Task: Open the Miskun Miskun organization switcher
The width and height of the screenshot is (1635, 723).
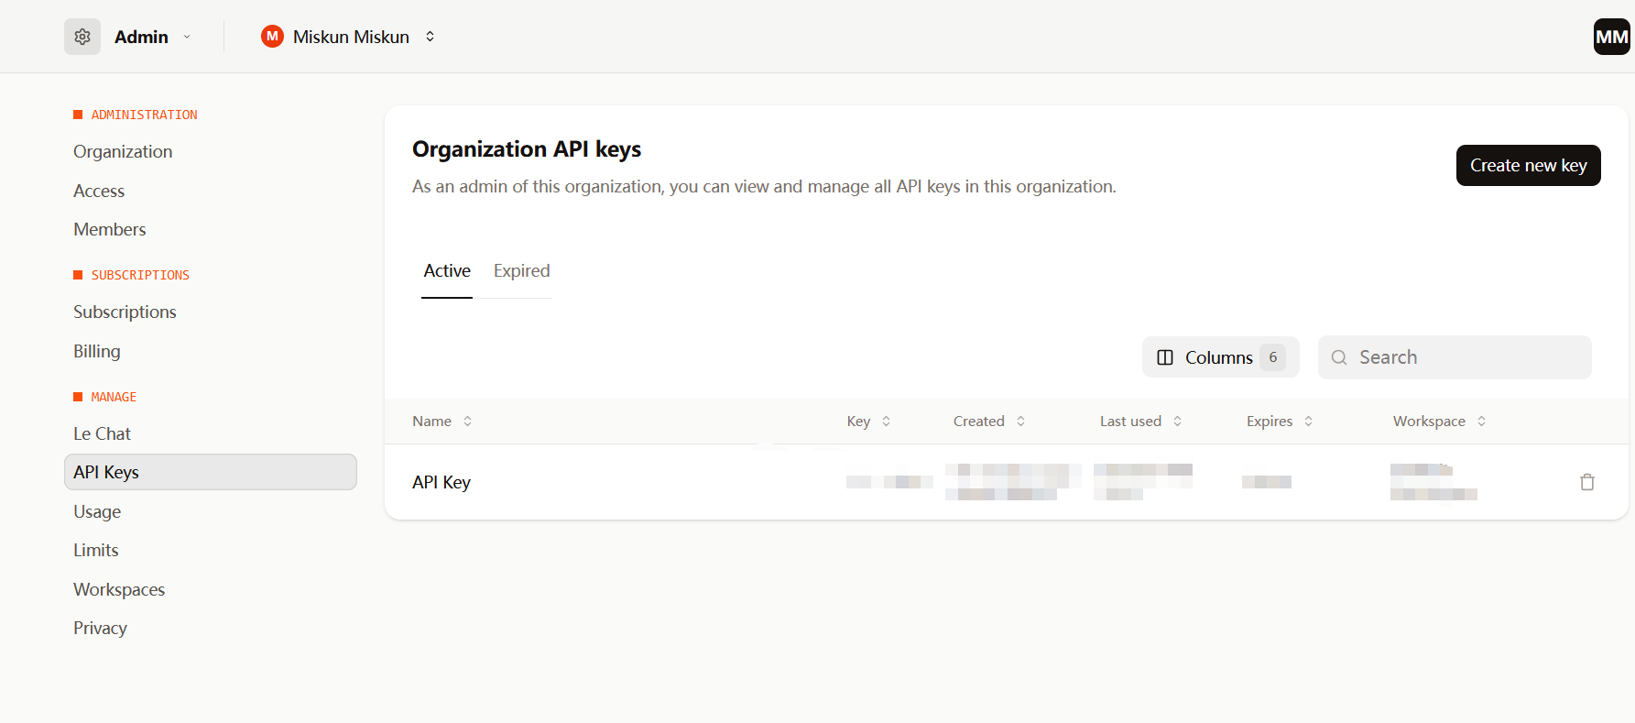Action: 348,37
